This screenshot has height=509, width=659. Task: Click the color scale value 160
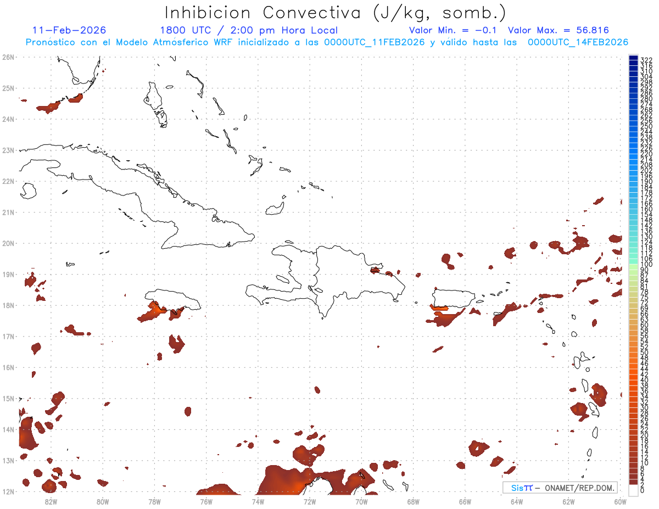point(646,209)
